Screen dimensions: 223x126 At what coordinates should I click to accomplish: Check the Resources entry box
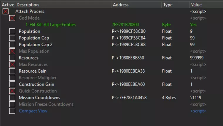[x=12, y=58]
